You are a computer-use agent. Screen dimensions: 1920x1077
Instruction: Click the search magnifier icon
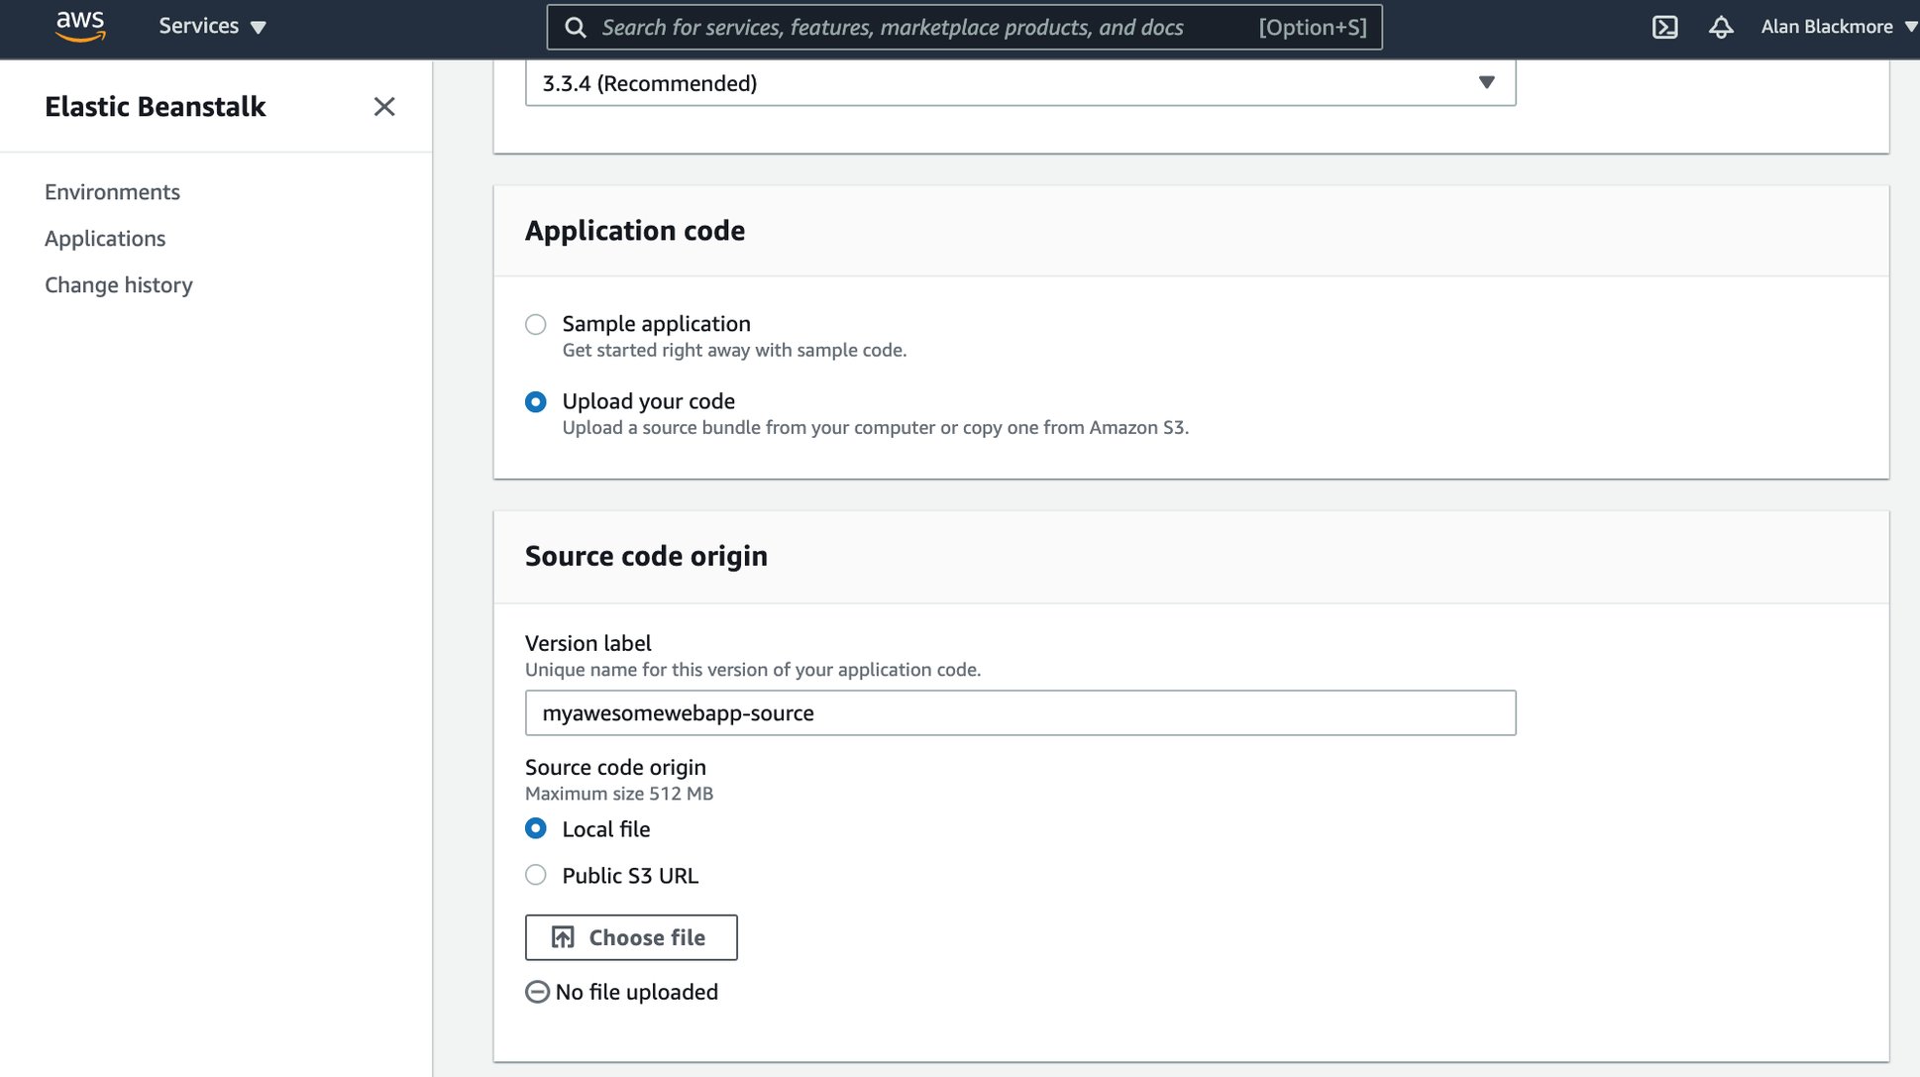click(576, 27)
